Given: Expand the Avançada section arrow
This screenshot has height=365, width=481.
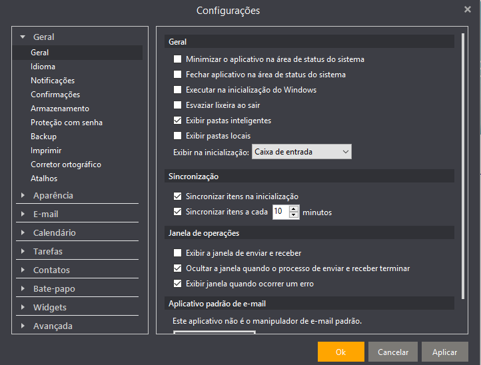Looking at the screenshot, I should [23, 326].
